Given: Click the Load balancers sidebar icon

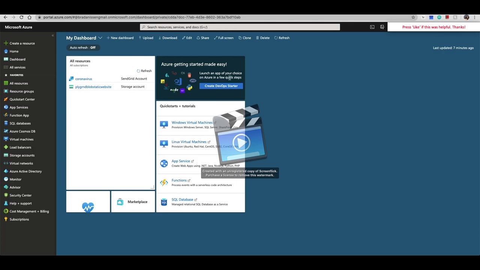Looking at the screenshot, I should pos(6,147).
